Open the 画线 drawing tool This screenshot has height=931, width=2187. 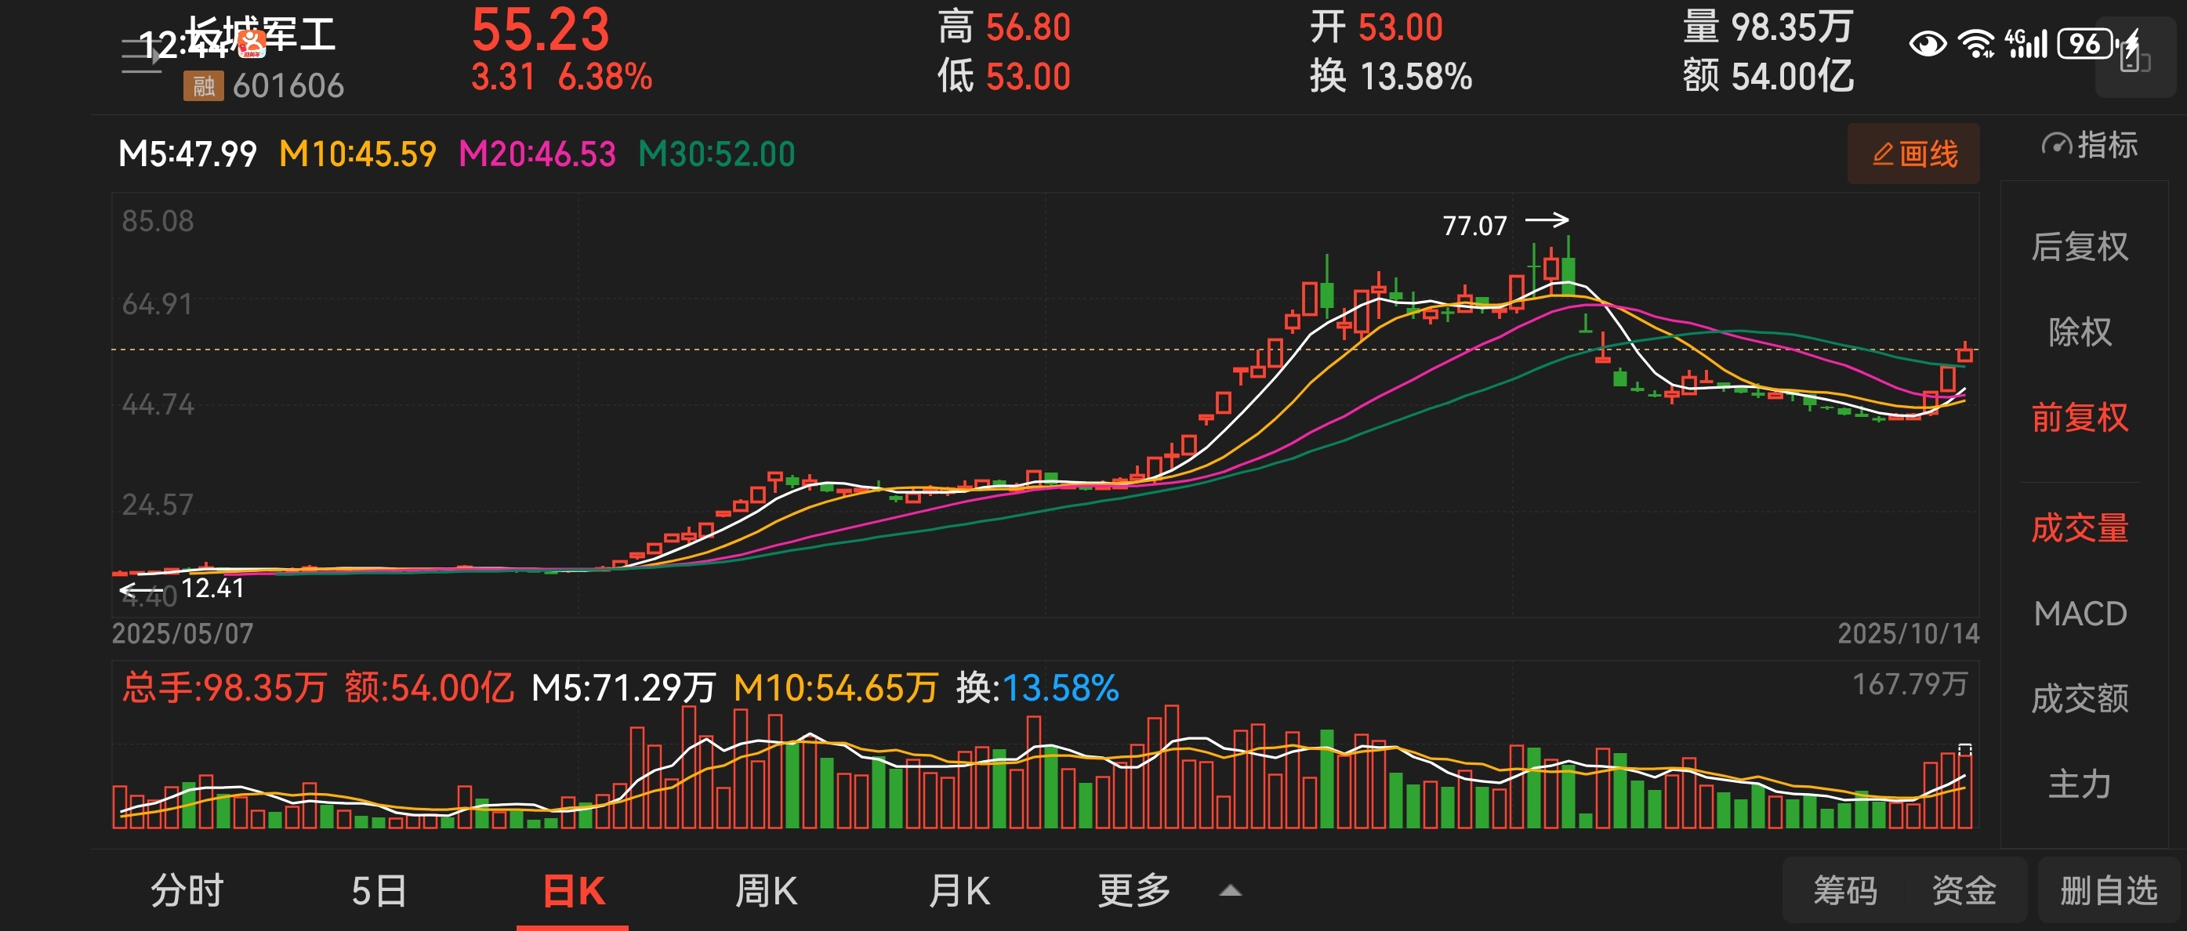(x=1913, y=154)
